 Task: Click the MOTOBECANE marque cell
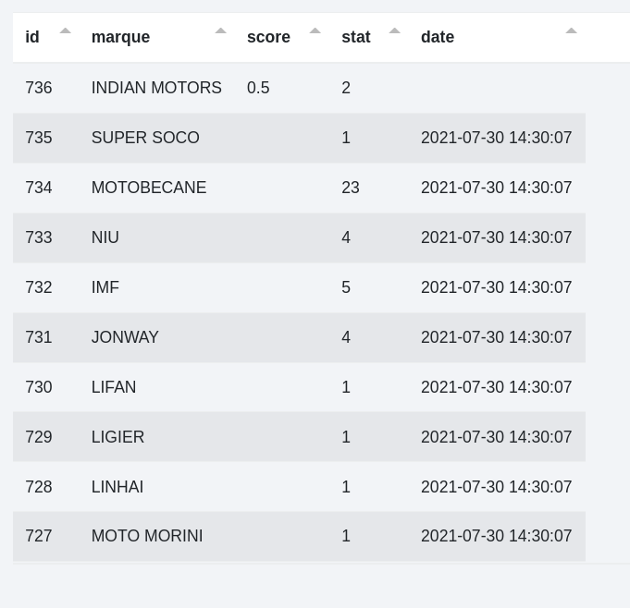tap(149, 188)
